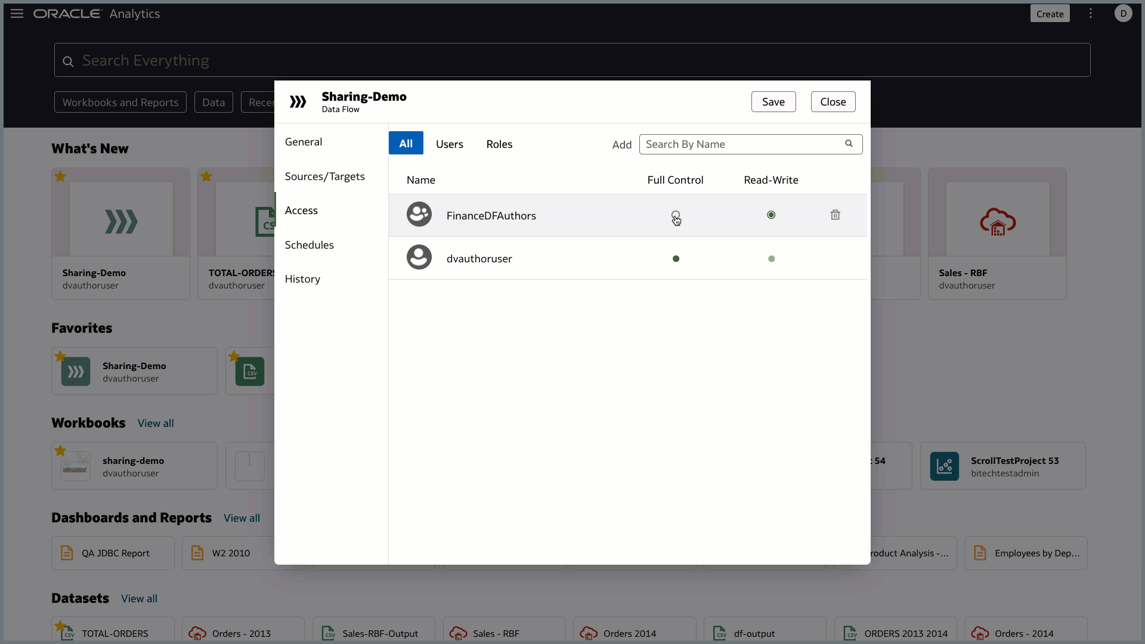1145x644 pixels.
Task: Grant Full Control to dvauthoruser
Action: click(x=676, y=258)
